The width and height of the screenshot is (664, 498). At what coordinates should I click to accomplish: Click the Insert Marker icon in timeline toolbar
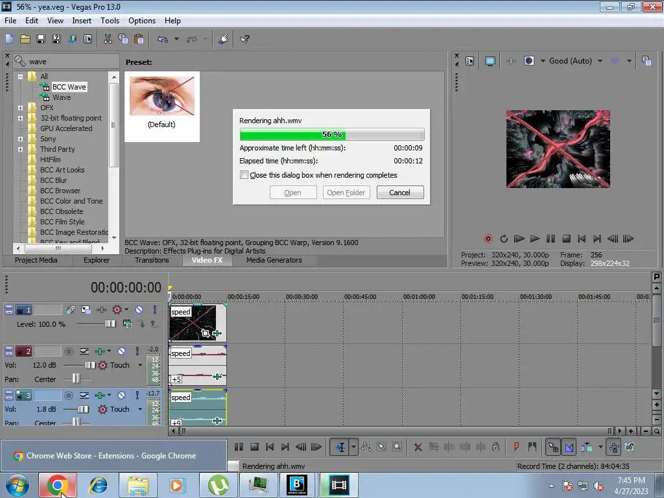[x=516, y=447]
